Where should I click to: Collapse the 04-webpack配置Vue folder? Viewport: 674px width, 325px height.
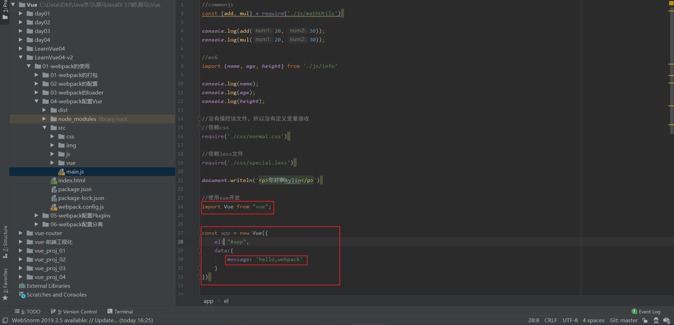37,101
